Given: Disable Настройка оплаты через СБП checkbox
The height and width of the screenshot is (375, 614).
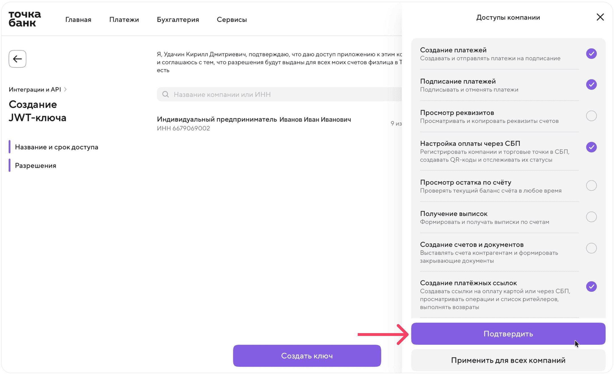Looking at the screenshot, I should coord(591,147).
